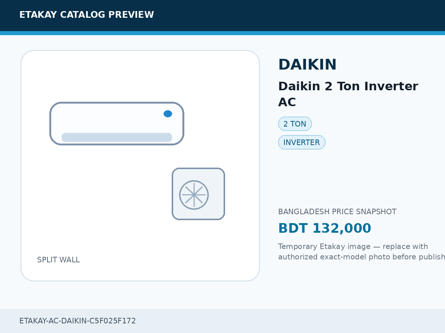Click the BDT 132,000 price
The image size is (445, 333).
tap(324, 228)
